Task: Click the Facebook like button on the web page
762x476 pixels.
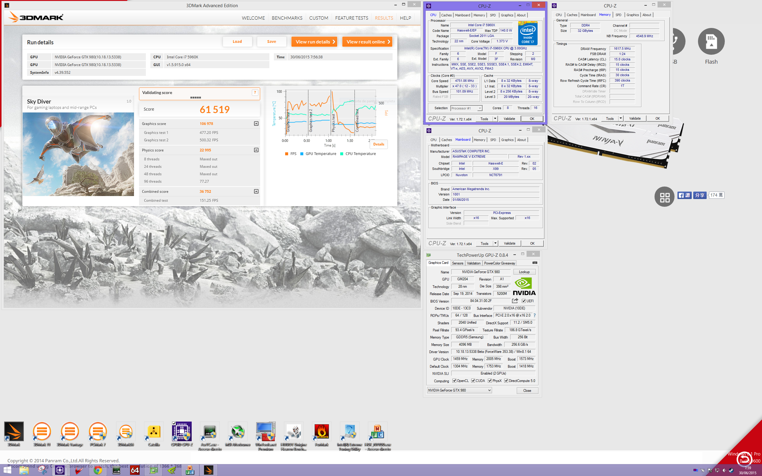Action: (684, 195)
